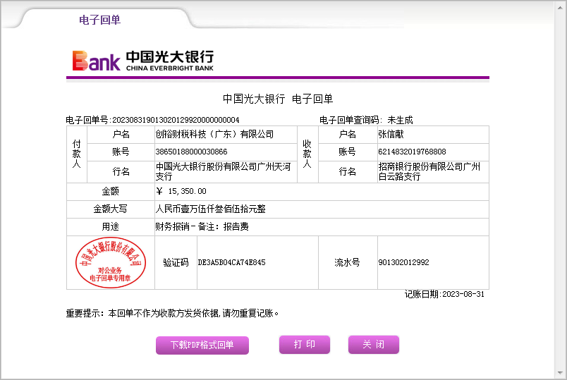Image resolution: width=567 pixels, height=380 pixels.
Task: Click the 用途 label cell
Action: [110, 227]
